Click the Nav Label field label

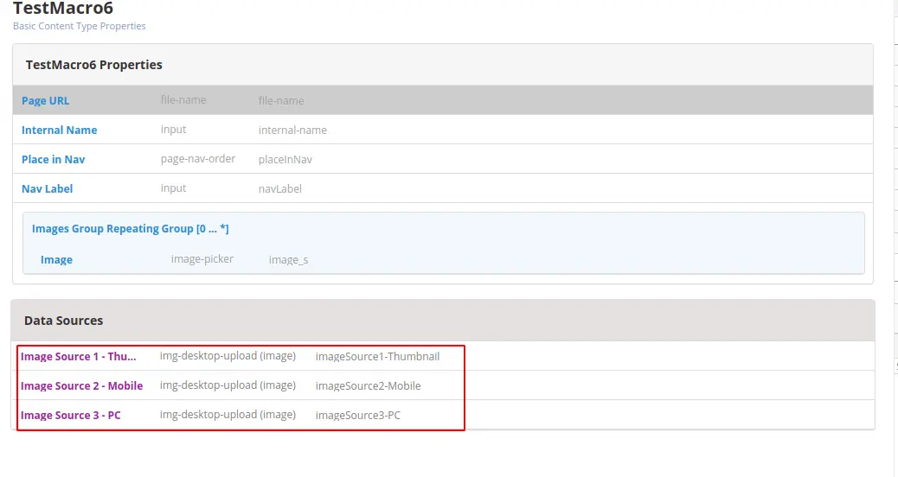(48, 189)
